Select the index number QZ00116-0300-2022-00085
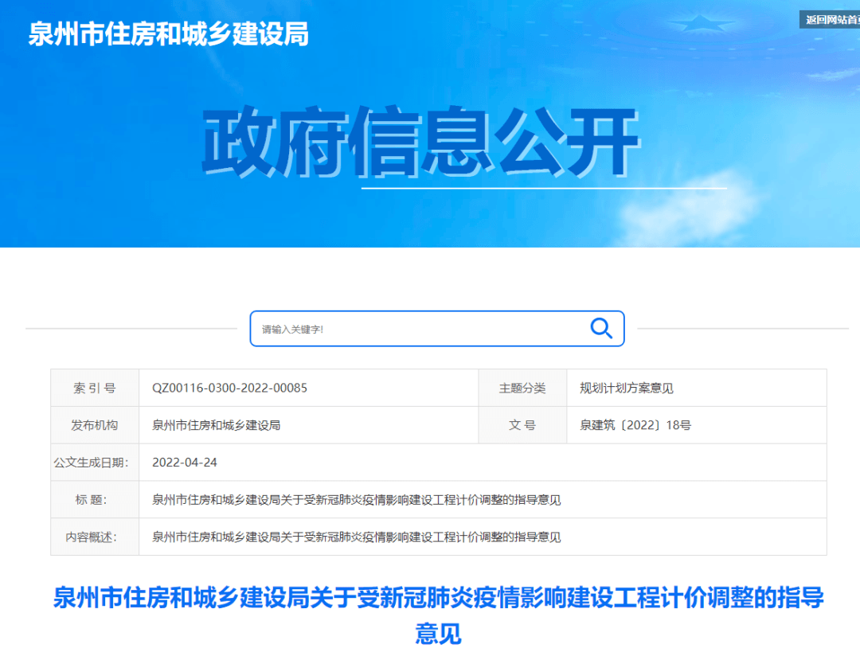860x652 pixels. tap(229, 388)
